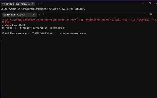The height and width of the screenshot is (98, 157).
Task: Maximize the PowerShell window
Action: pyautogui.click(x=151, y=14)
